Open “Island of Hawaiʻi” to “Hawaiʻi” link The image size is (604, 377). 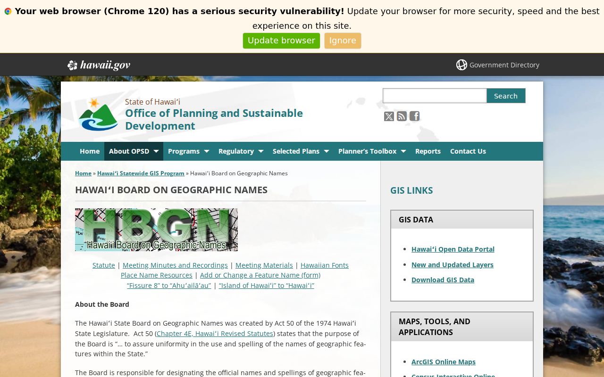click(x=267, y=286)
